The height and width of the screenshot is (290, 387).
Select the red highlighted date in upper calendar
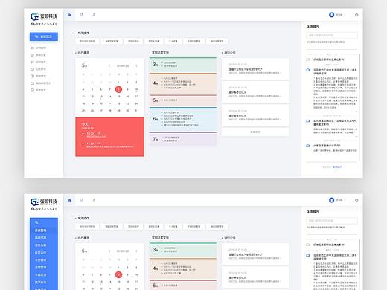[x=118, y=89]
